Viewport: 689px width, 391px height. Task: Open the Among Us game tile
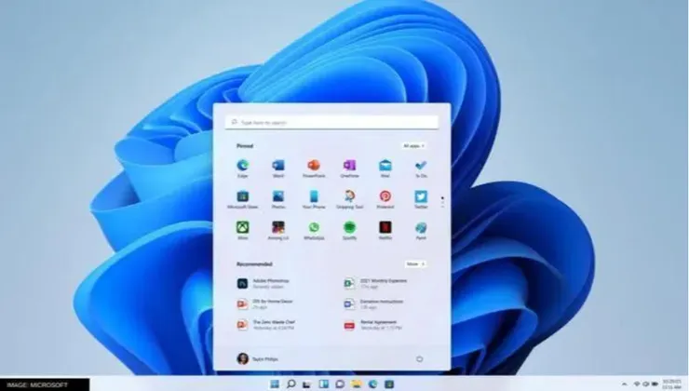click(278, 231)
